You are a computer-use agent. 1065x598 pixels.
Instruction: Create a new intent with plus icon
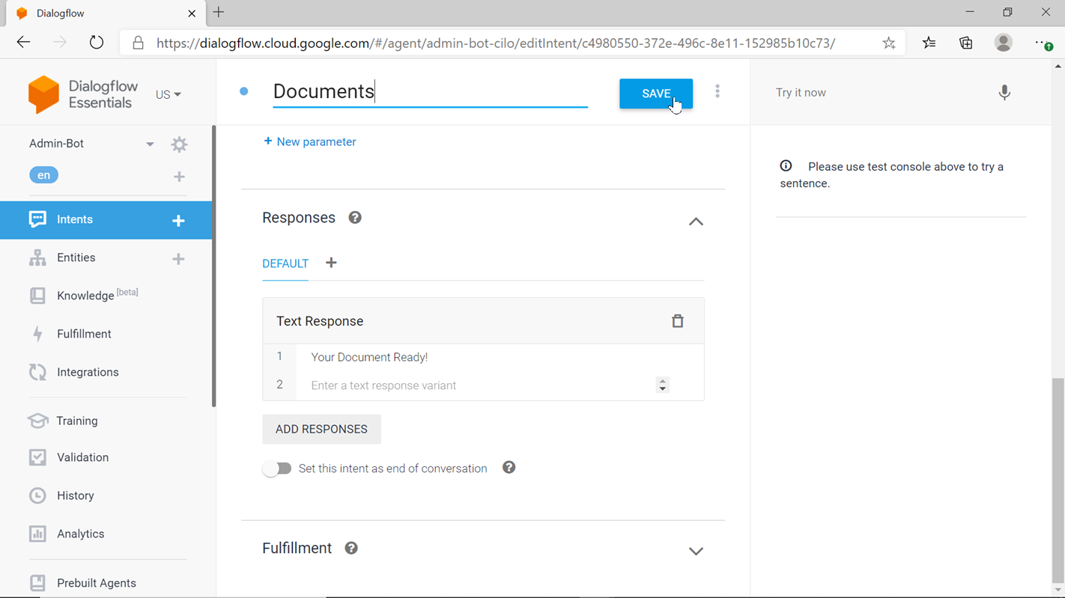point(178,220)
